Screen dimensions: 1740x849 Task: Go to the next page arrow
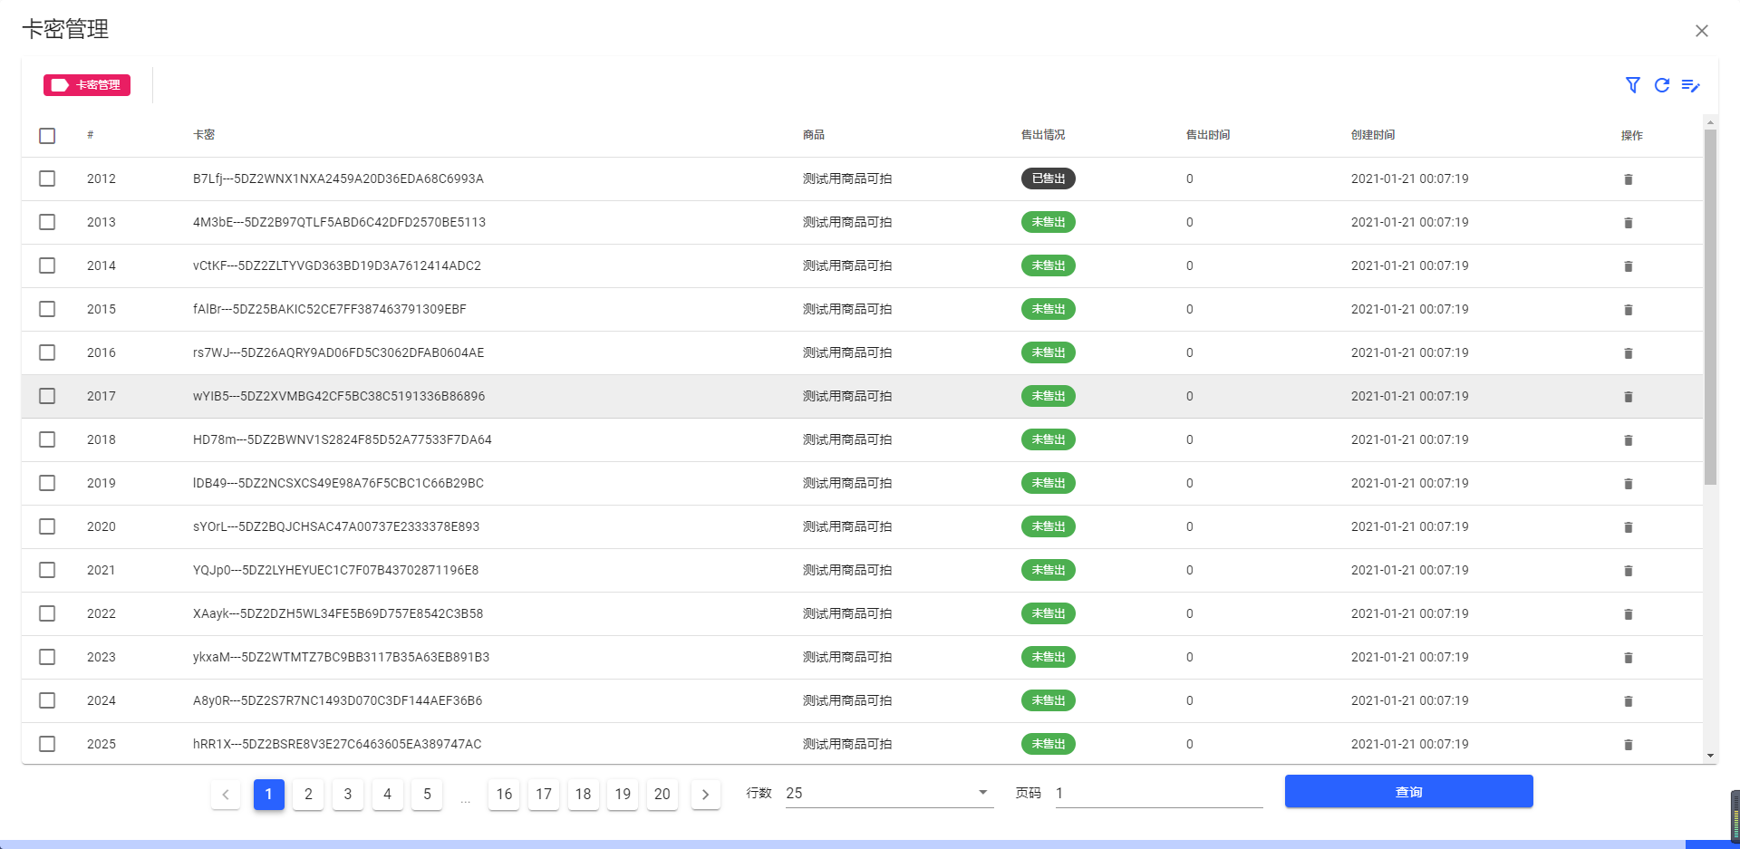tap(705, 795)
